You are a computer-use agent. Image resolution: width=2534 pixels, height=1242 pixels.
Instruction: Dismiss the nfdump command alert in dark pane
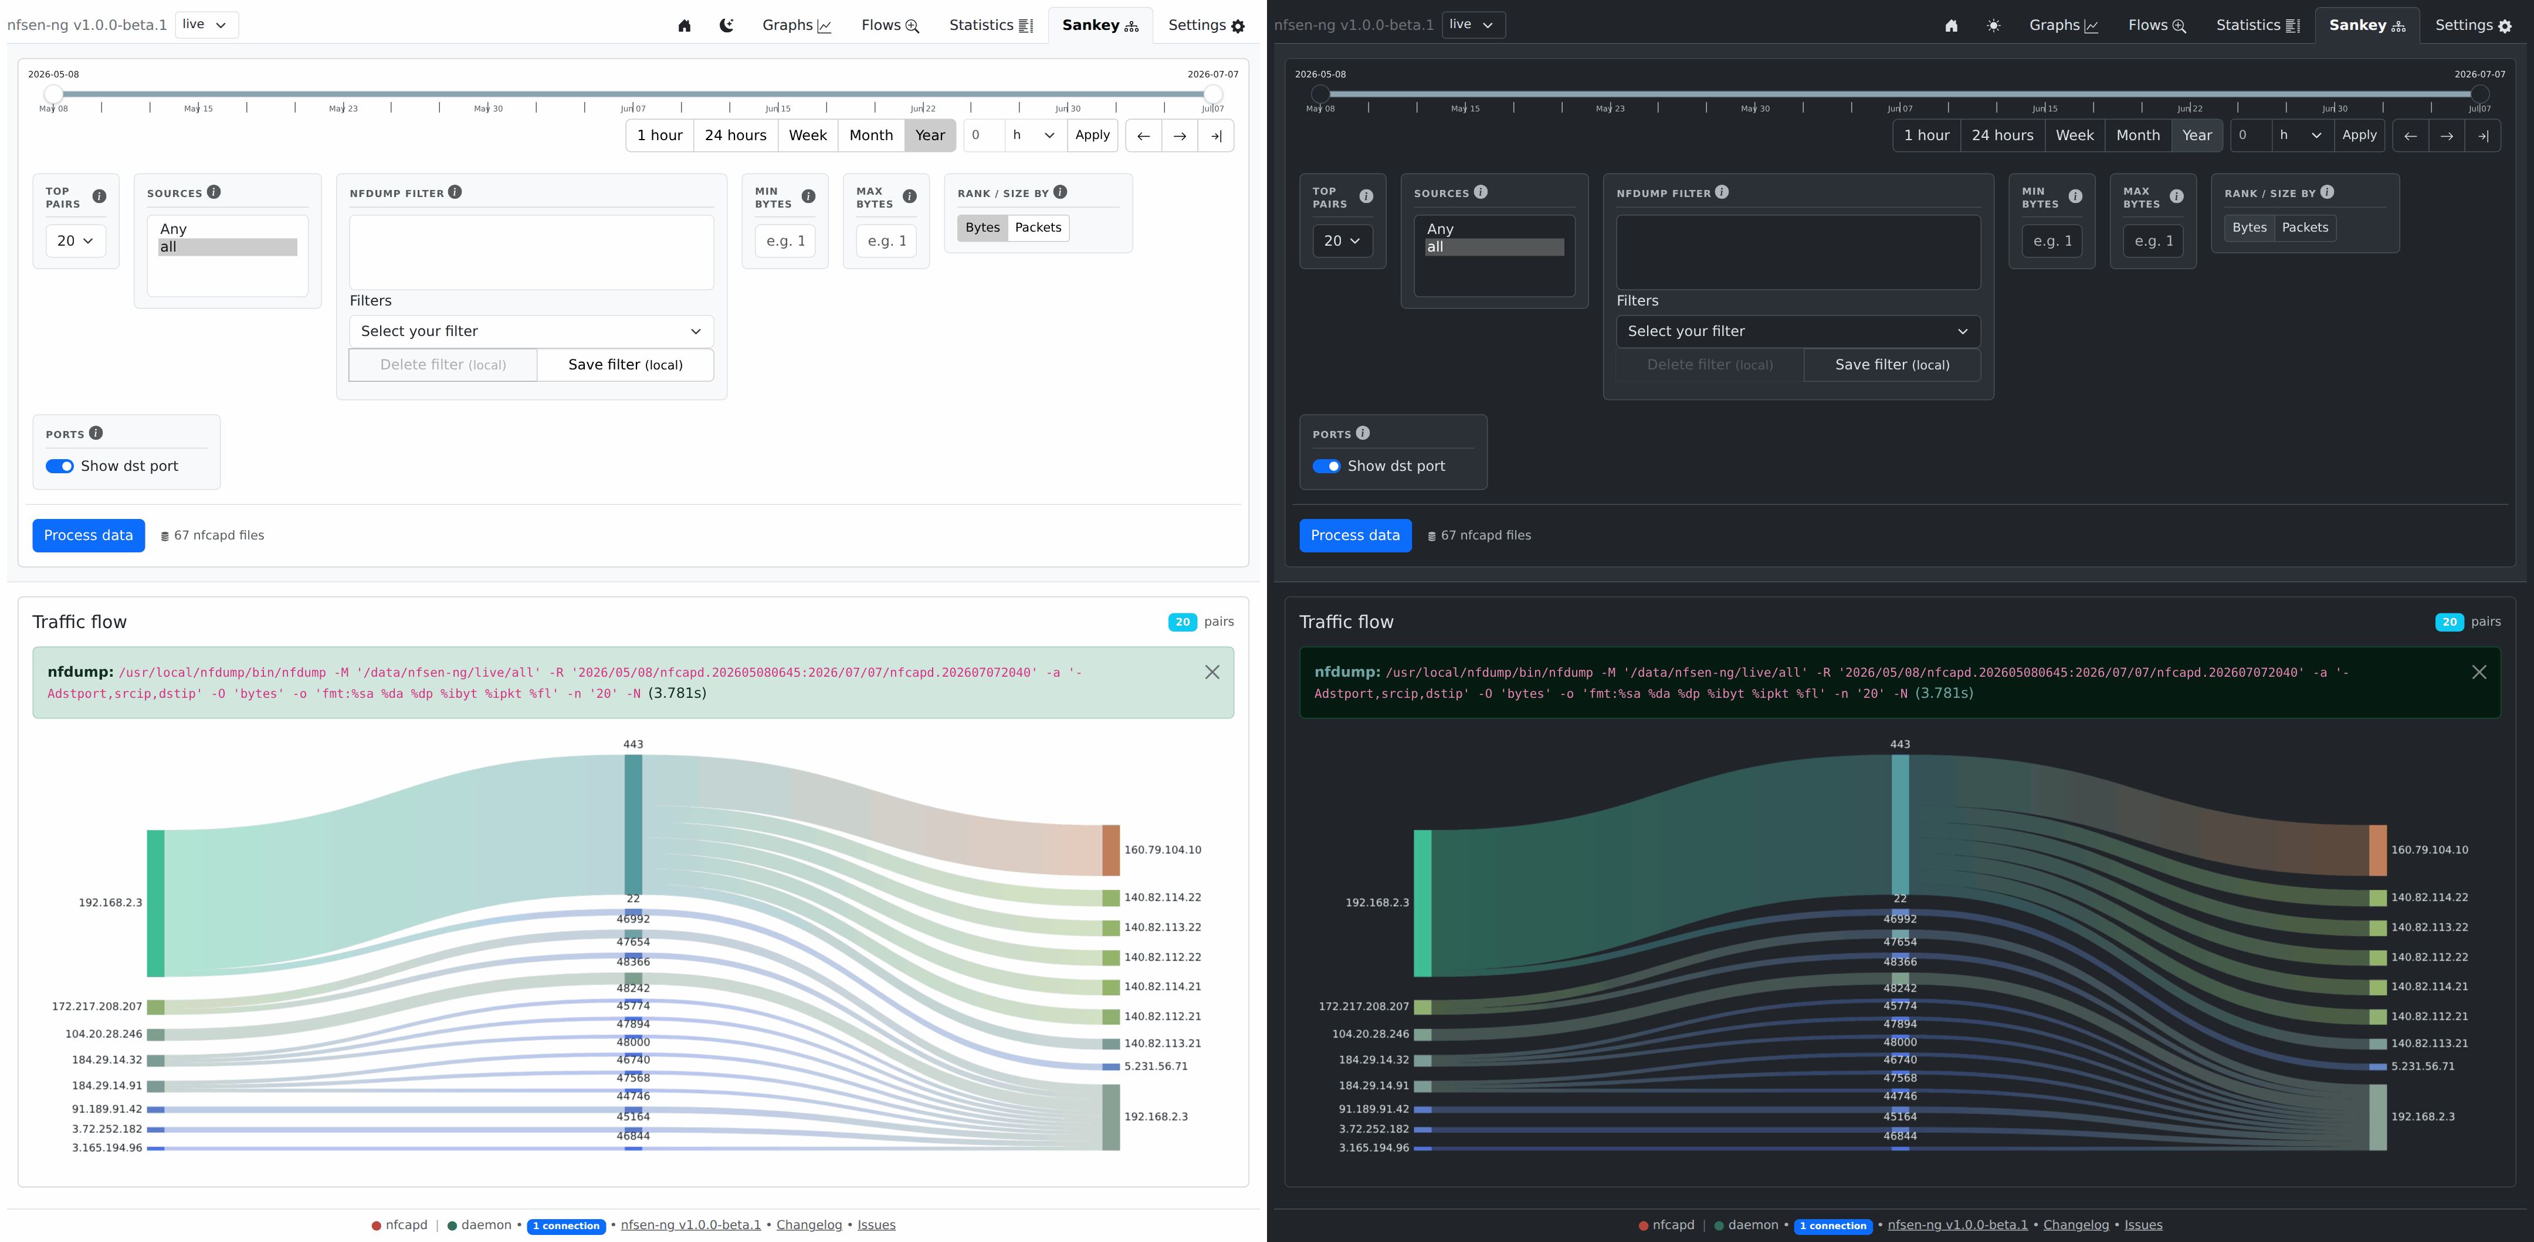pos(2479,671)
